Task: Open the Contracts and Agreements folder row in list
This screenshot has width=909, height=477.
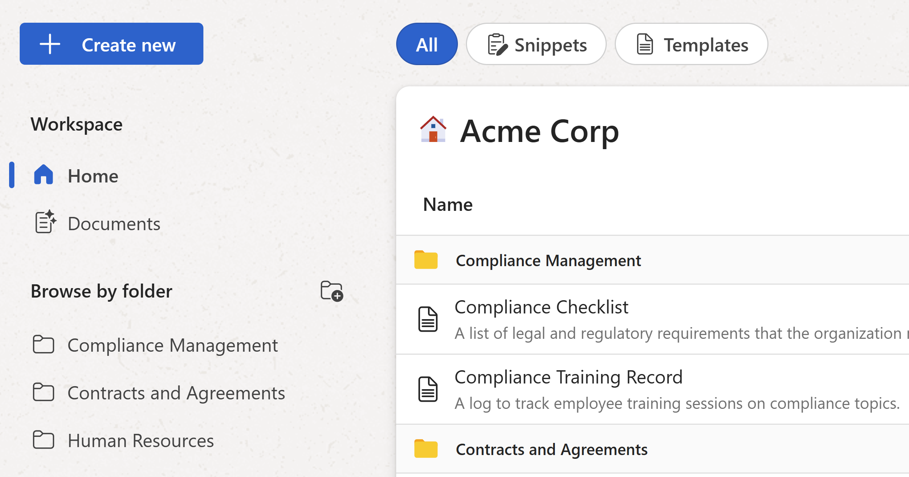Action: pos(653,449)
